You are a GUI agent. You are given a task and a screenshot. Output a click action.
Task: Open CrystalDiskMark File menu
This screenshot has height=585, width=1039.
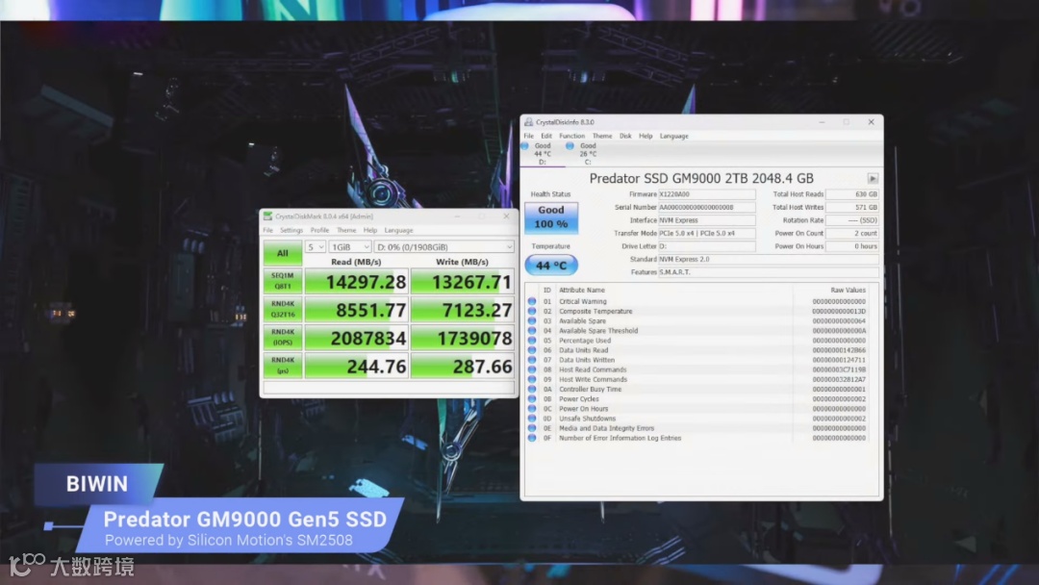tap(267, 231)
